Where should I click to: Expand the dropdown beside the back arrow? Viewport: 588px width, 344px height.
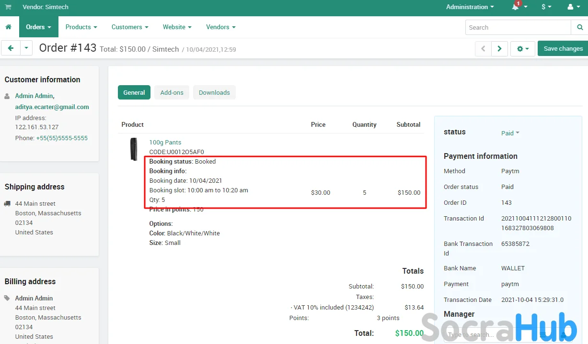tap(26, 48)
